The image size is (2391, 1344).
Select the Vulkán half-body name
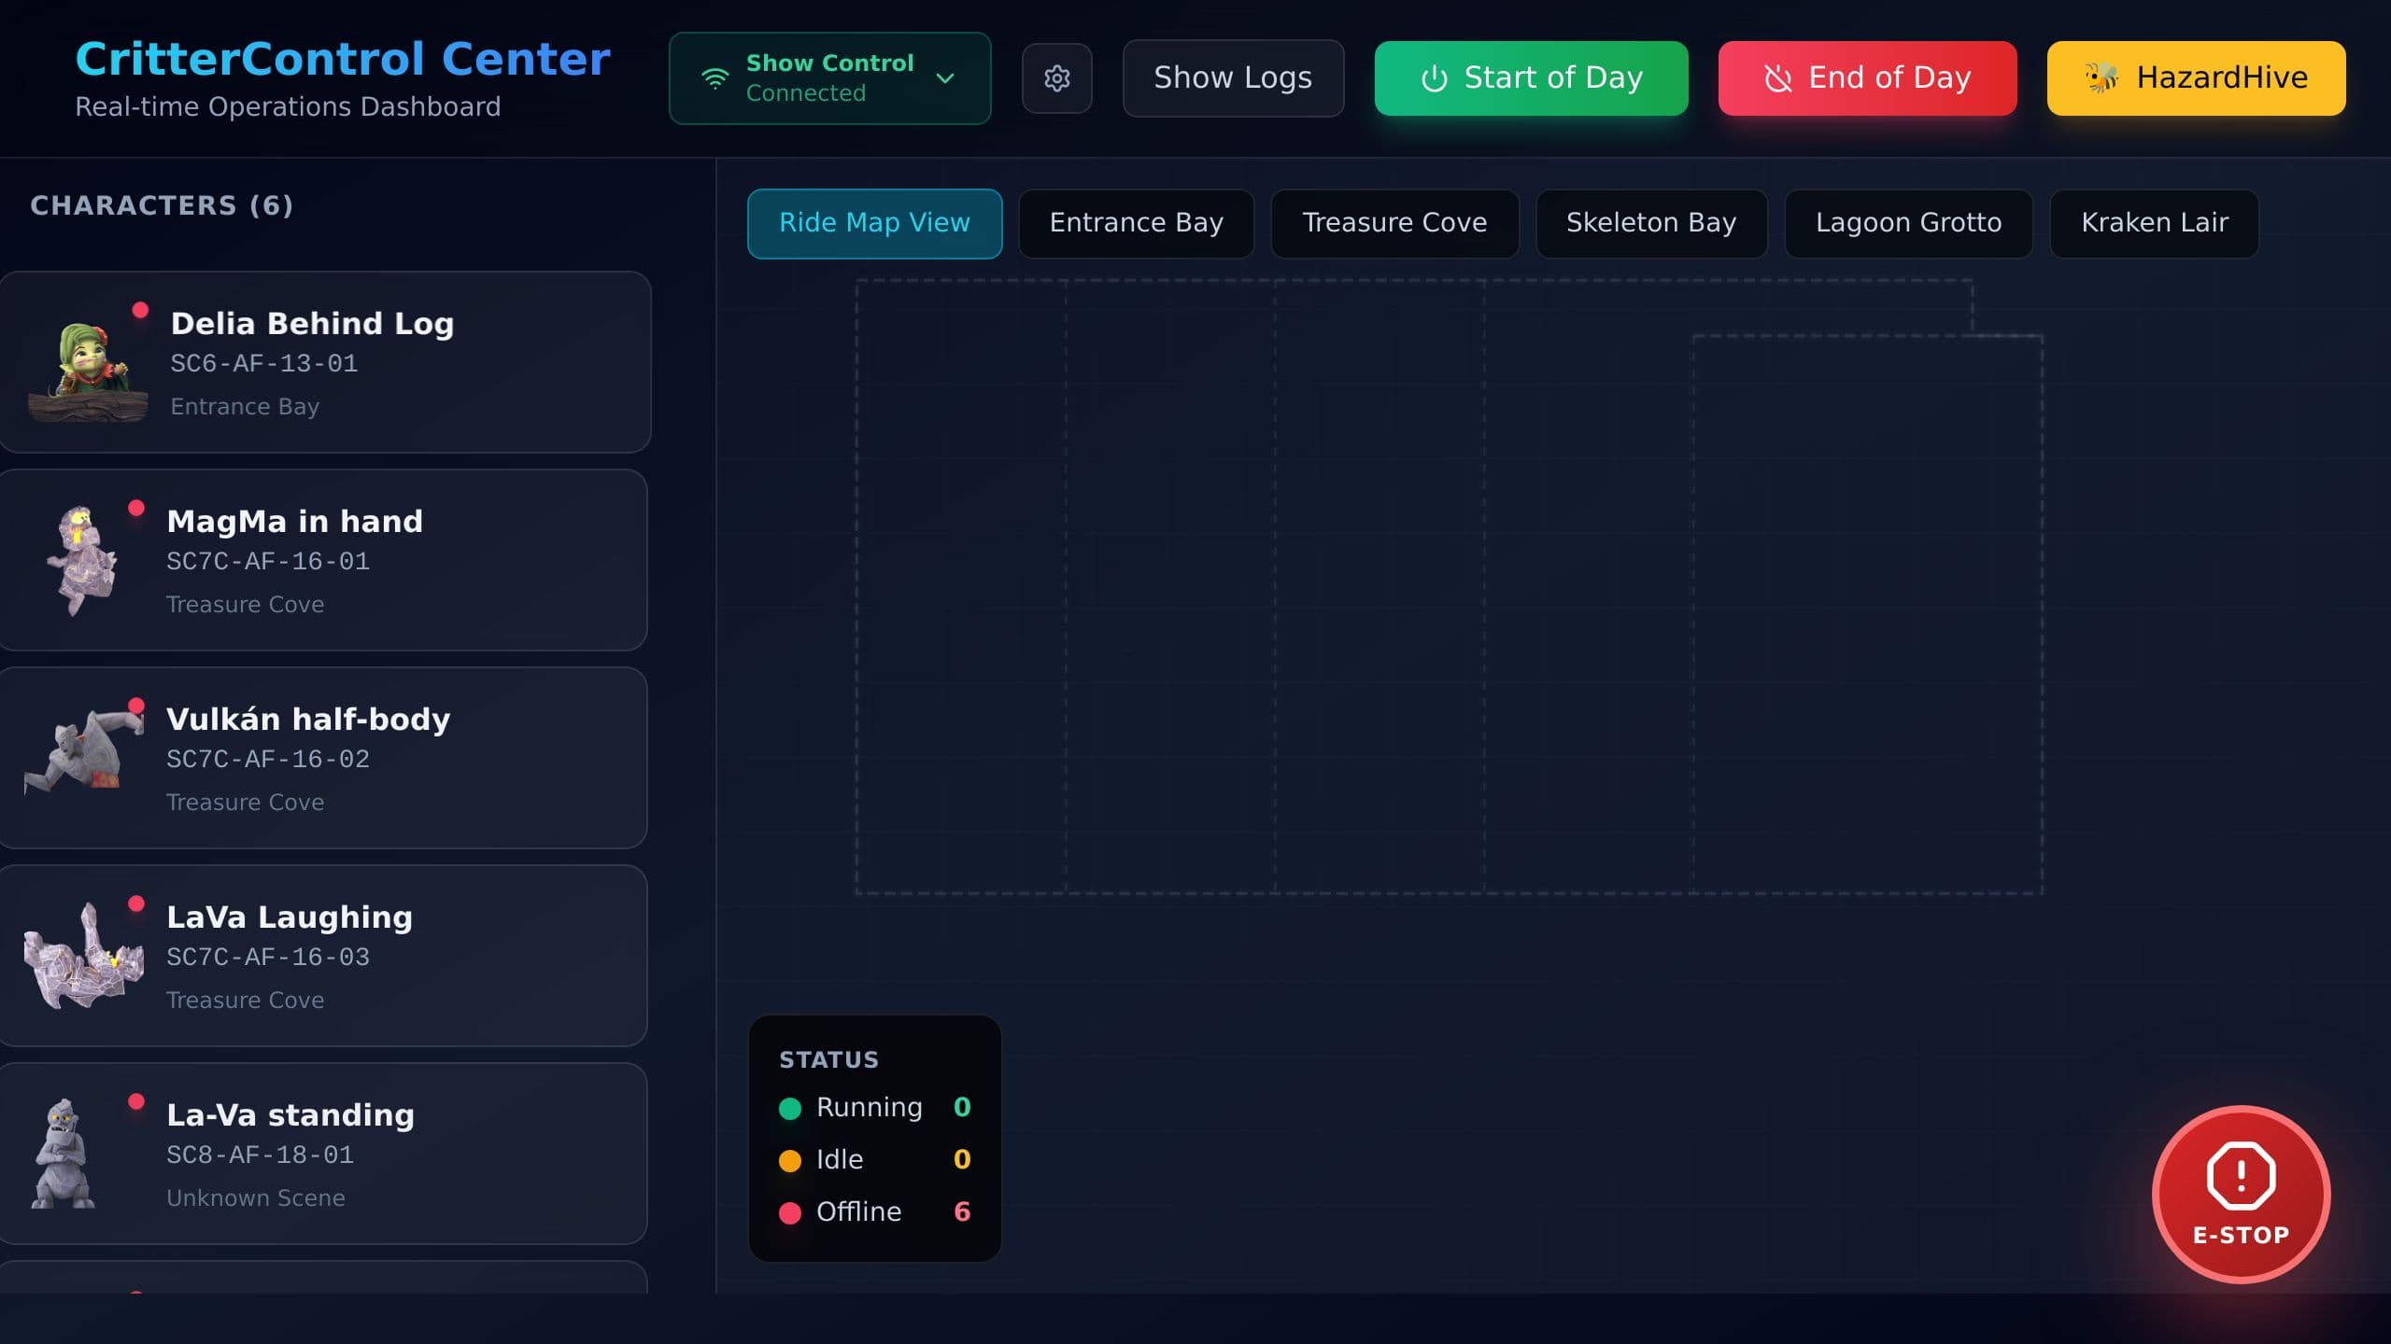point(308,720)
